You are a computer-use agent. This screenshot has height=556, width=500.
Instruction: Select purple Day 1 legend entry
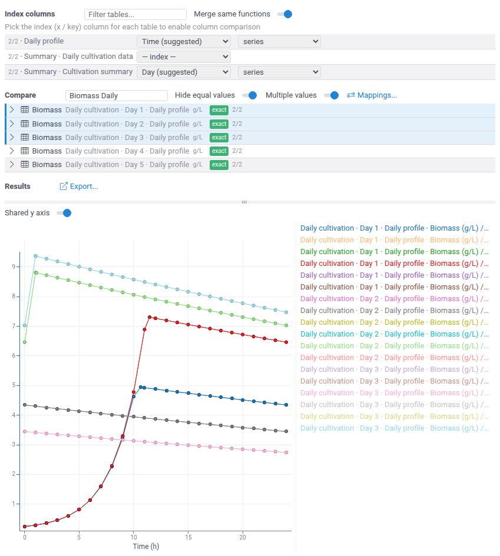tap(394, 275)
